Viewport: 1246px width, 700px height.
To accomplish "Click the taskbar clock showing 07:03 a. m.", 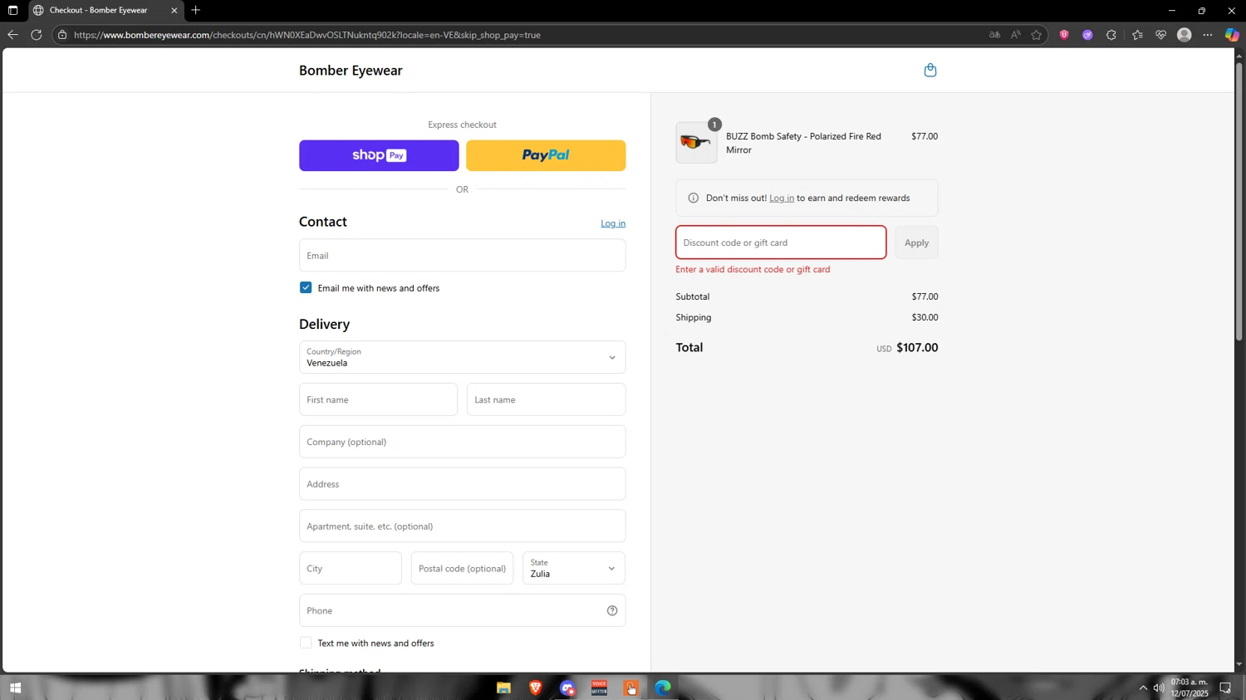I will (x=1190, y=688).
